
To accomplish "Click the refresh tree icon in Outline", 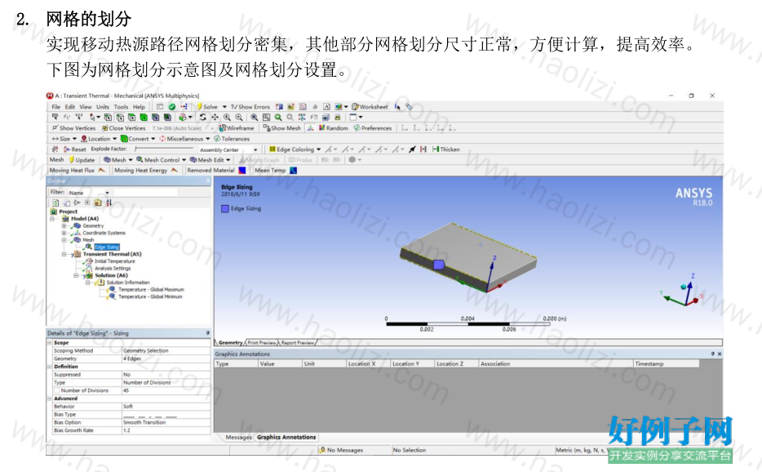I will [x=55, y=203].
